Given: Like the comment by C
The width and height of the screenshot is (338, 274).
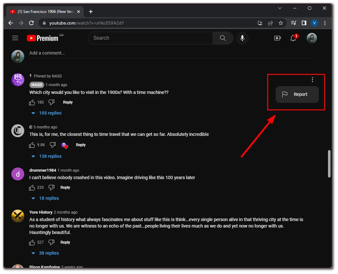Looking at the screenshot, I should tap(32, 145).
